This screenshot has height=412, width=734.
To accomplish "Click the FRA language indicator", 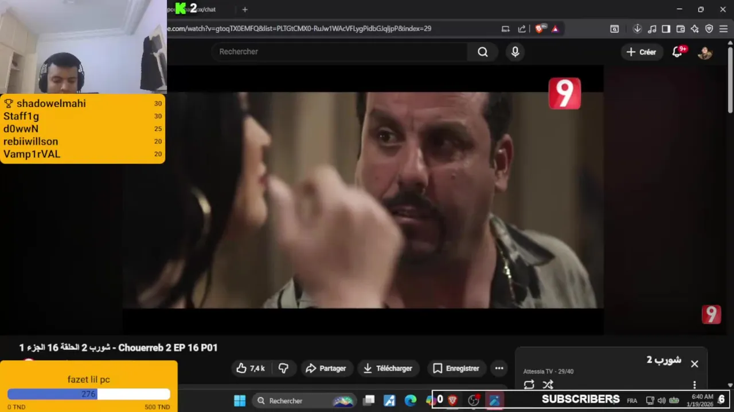I will [632, 401].
